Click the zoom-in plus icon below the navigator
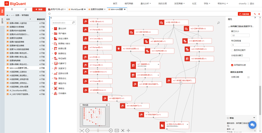This screenshot has width=262, height=133. (x=111, y=131)
